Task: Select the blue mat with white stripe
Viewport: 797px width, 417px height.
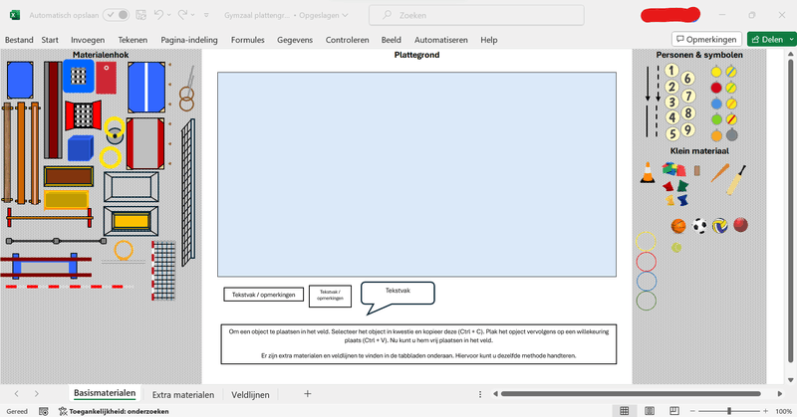Action: pos(146,88)
